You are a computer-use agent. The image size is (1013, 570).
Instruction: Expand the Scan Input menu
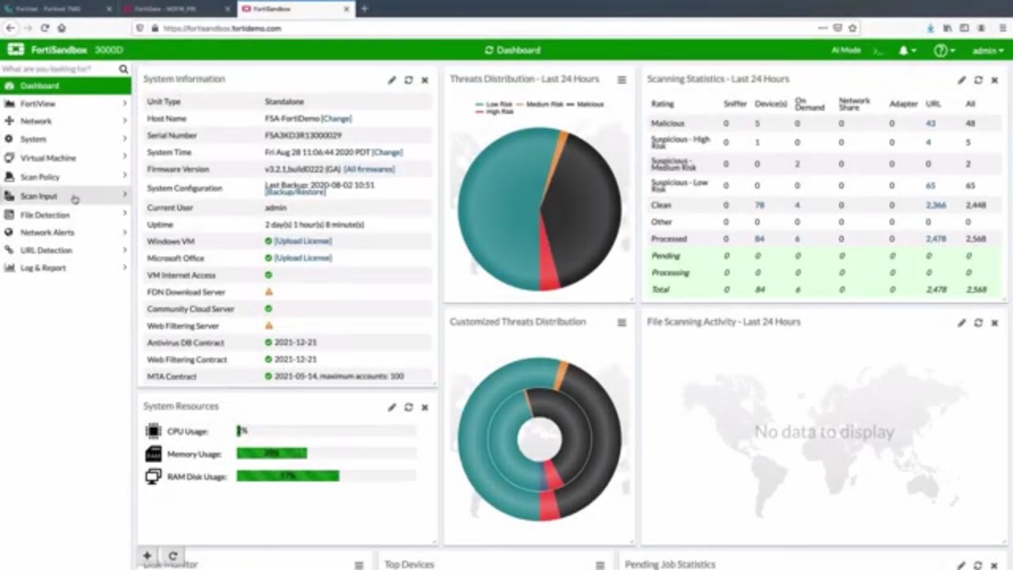coord(65,196)
